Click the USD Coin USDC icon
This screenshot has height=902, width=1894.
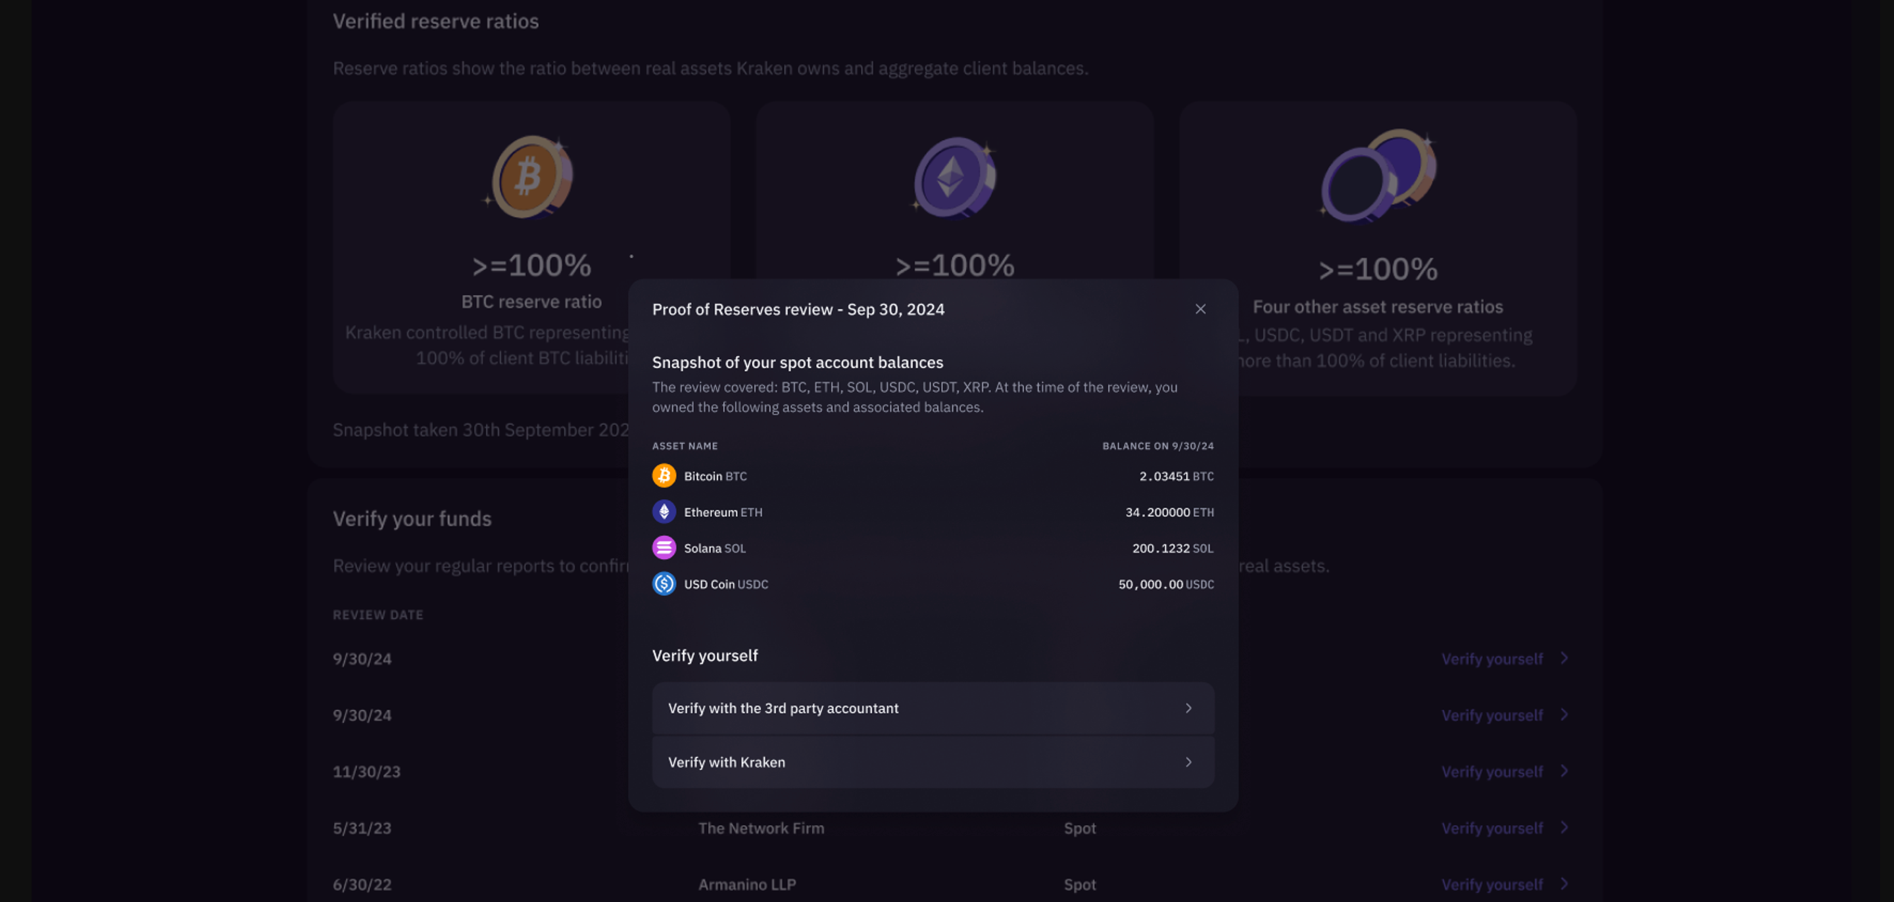[664, 584]
